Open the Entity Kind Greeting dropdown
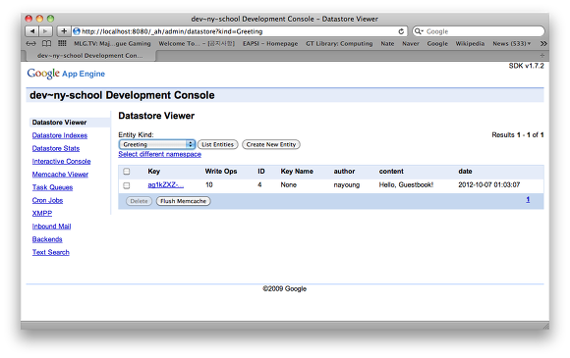Image resolution: width=570 pixels, height=358 pixels. pyautogui.click(x=157, y=144)
